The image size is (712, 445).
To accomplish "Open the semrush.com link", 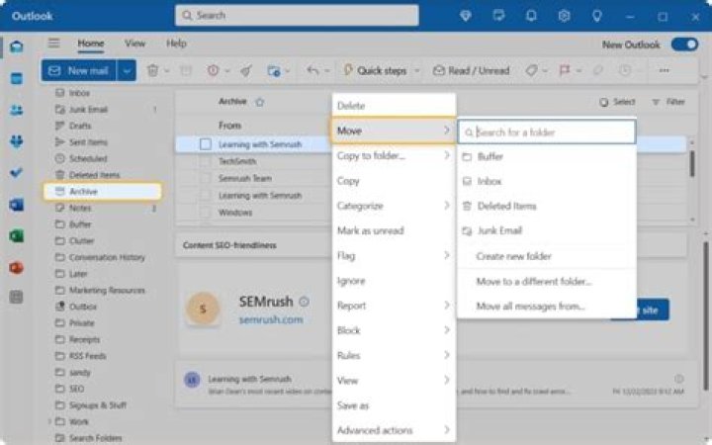I will pyautogui.click(x=271, y=319).
